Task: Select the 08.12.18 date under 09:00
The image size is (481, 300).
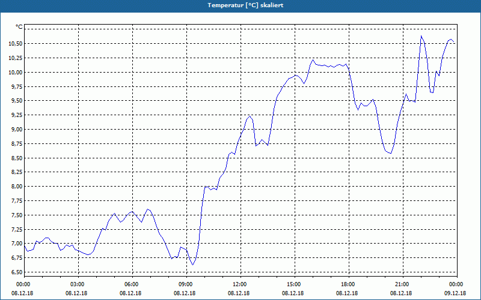Action: [185, 293]
